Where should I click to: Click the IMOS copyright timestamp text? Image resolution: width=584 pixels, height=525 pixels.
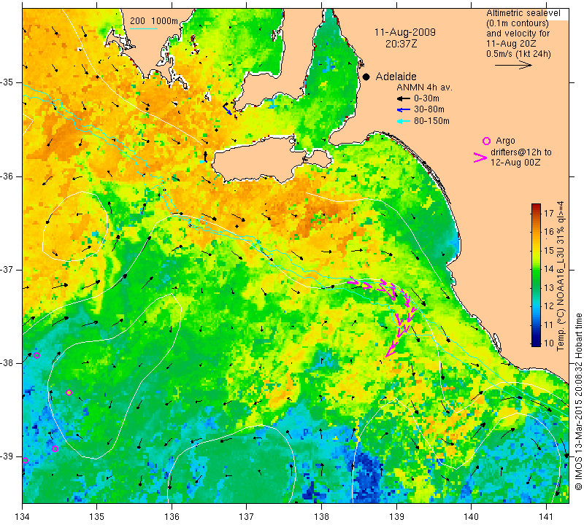point(578,401)
